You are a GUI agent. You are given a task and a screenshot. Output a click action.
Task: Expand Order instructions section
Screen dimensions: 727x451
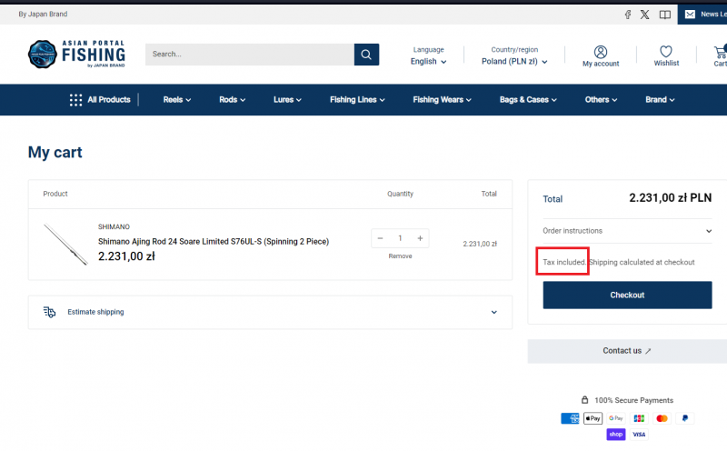click(x=626, y=231)
